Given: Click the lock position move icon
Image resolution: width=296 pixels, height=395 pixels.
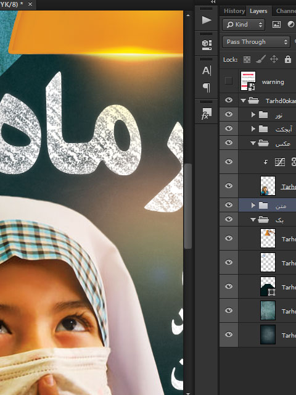Looking at the screenshot, I should point(274,59).
